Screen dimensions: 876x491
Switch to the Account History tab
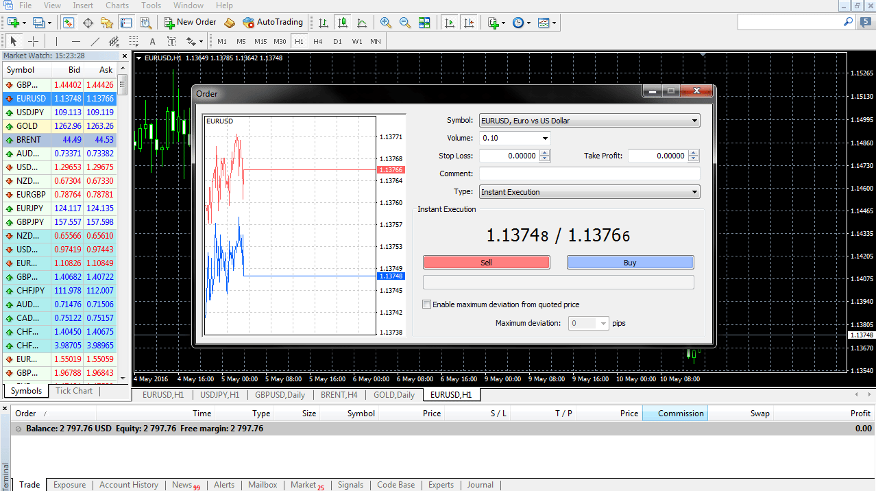coord(129,485)
